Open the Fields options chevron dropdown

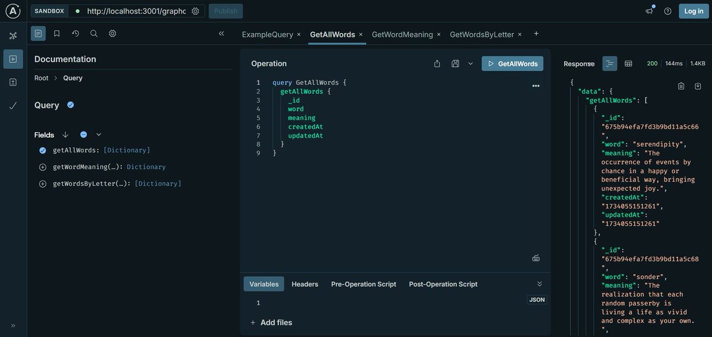tap(98, 135)
